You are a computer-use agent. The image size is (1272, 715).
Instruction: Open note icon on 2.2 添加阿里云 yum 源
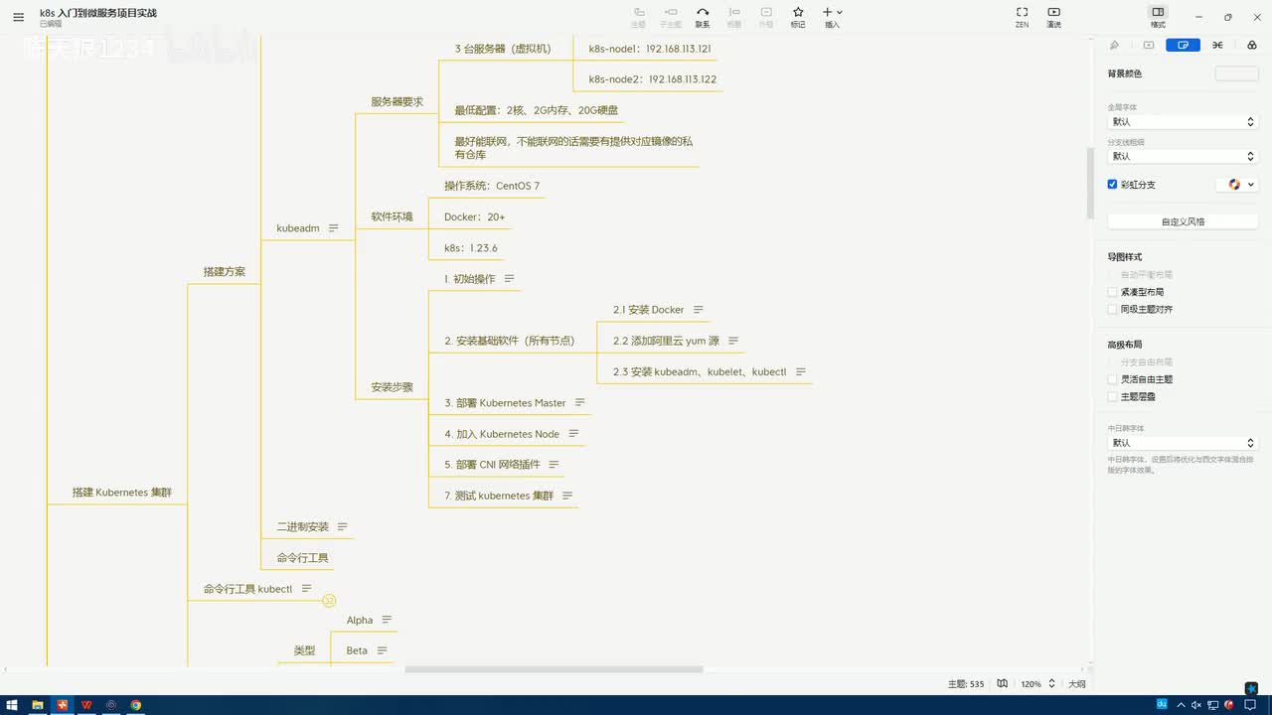tap(733, 341)
